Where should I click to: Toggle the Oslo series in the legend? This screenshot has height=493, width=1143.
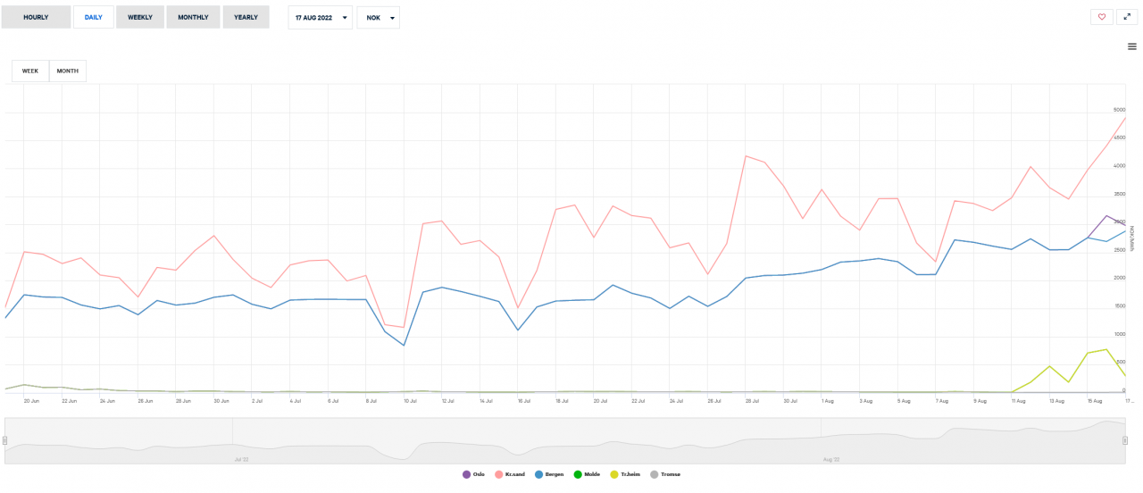tap(473, 474)
